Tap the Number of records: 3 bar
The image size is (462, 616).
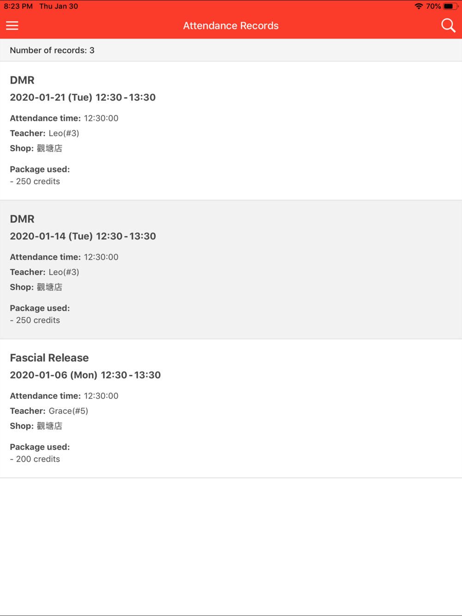[231, 50]
